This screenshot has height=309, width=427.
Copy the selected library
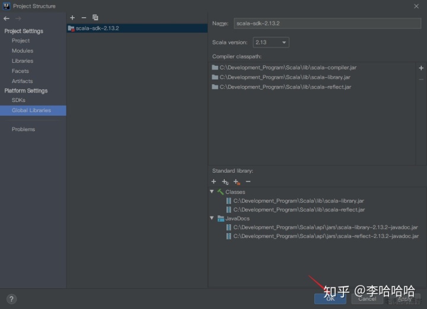pos(95,18)
